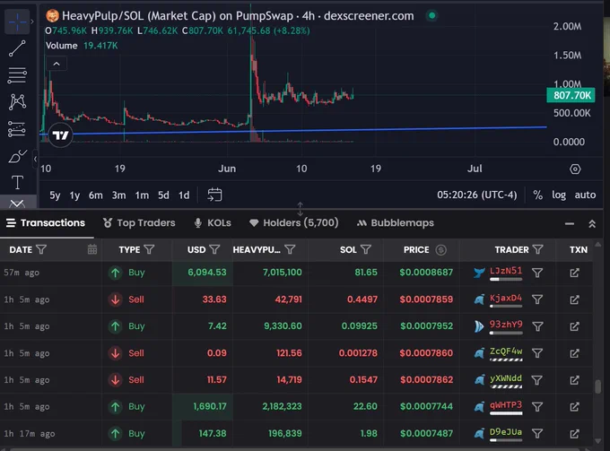
Task: Filter transactions by TRADER column
Action: 537,249
